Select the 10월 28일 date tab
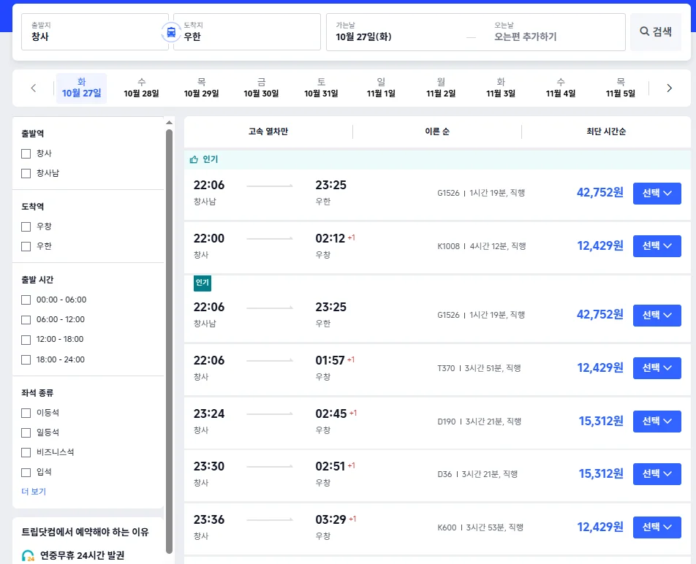Image resolution: width=696 pixels, height=564 pixels. (x=141, y=88)
